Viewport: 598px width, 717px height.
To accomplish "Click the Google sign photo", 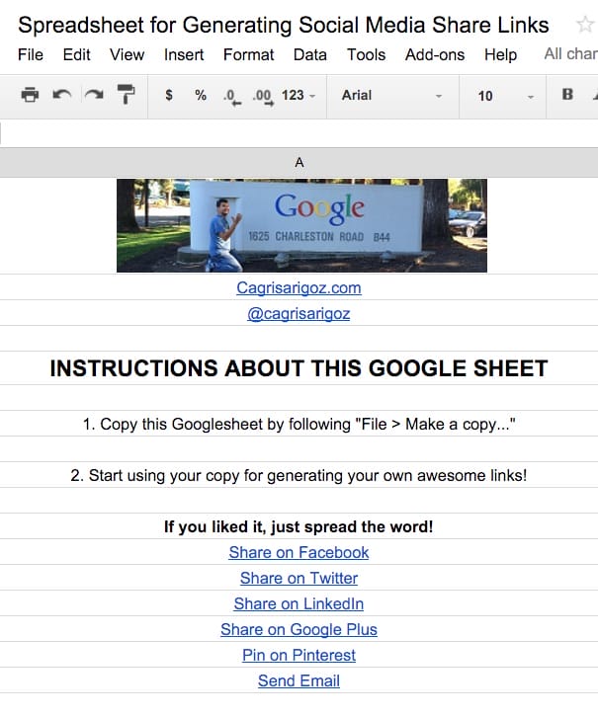I will [x=302, y=225].
